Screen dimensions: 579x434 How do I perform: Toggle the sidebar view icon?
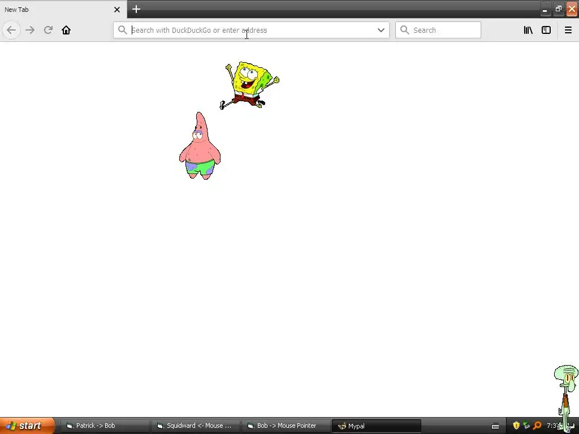(546, 30)
